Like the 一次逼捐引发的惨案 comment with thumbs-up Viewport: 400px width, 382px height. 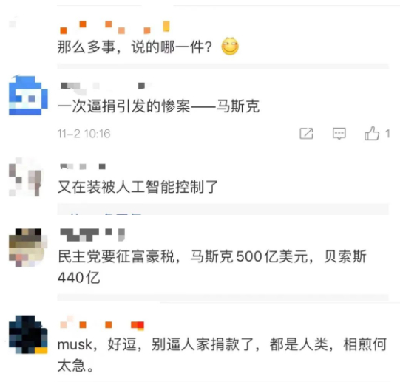[372, 133]
